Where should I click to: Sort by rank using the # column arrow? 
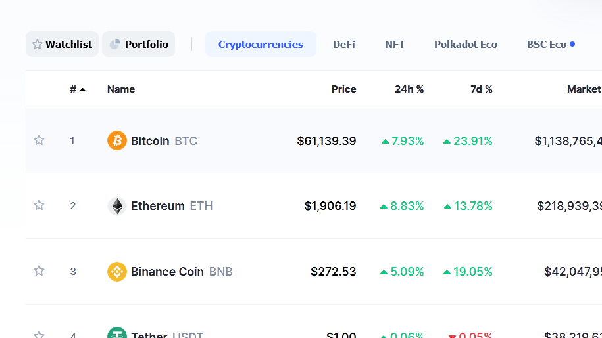pos(82,89)
